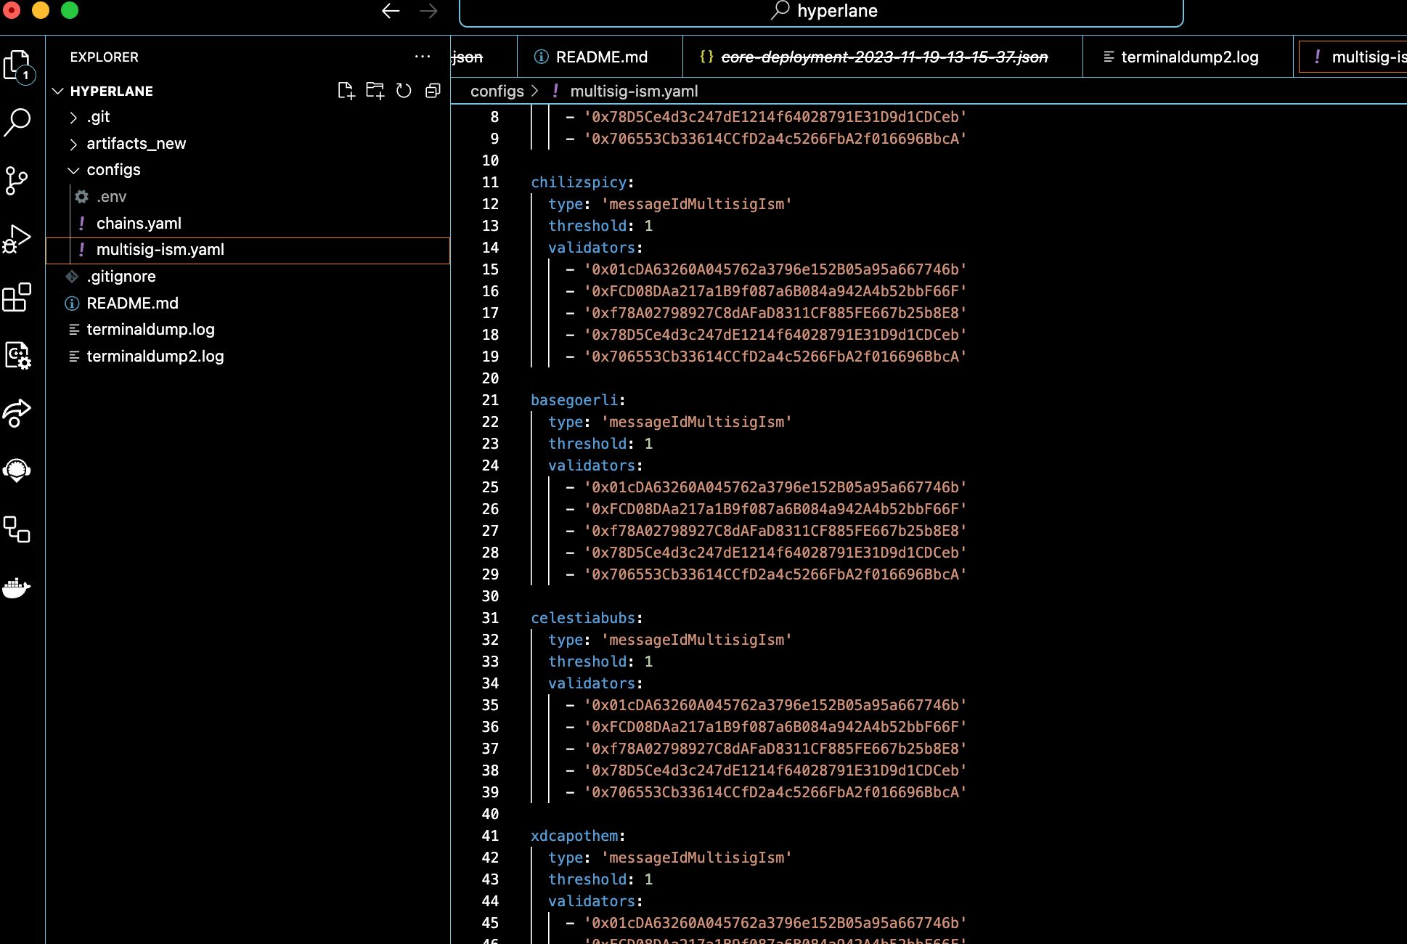Click the Refresh Explorer icon
The height and width of the screenshot is (944, 1407).
pyautogui.click(x=404, y=91)
